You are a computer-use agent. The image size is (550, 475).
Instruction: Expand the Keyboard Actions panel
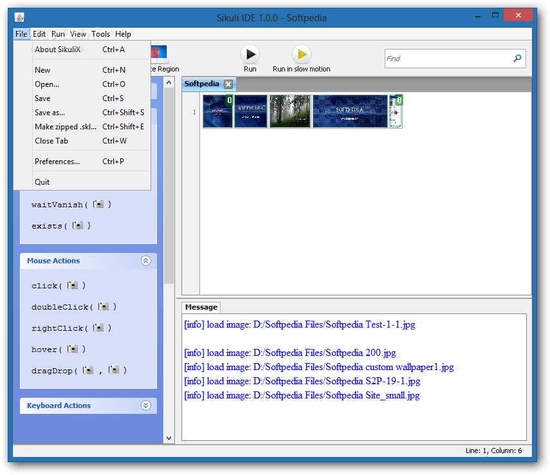point(145,405)
